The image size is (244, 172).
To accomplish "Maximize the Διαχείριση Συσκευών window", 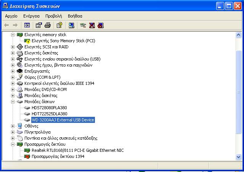I will pyautogui.click(x=229, y=6).
